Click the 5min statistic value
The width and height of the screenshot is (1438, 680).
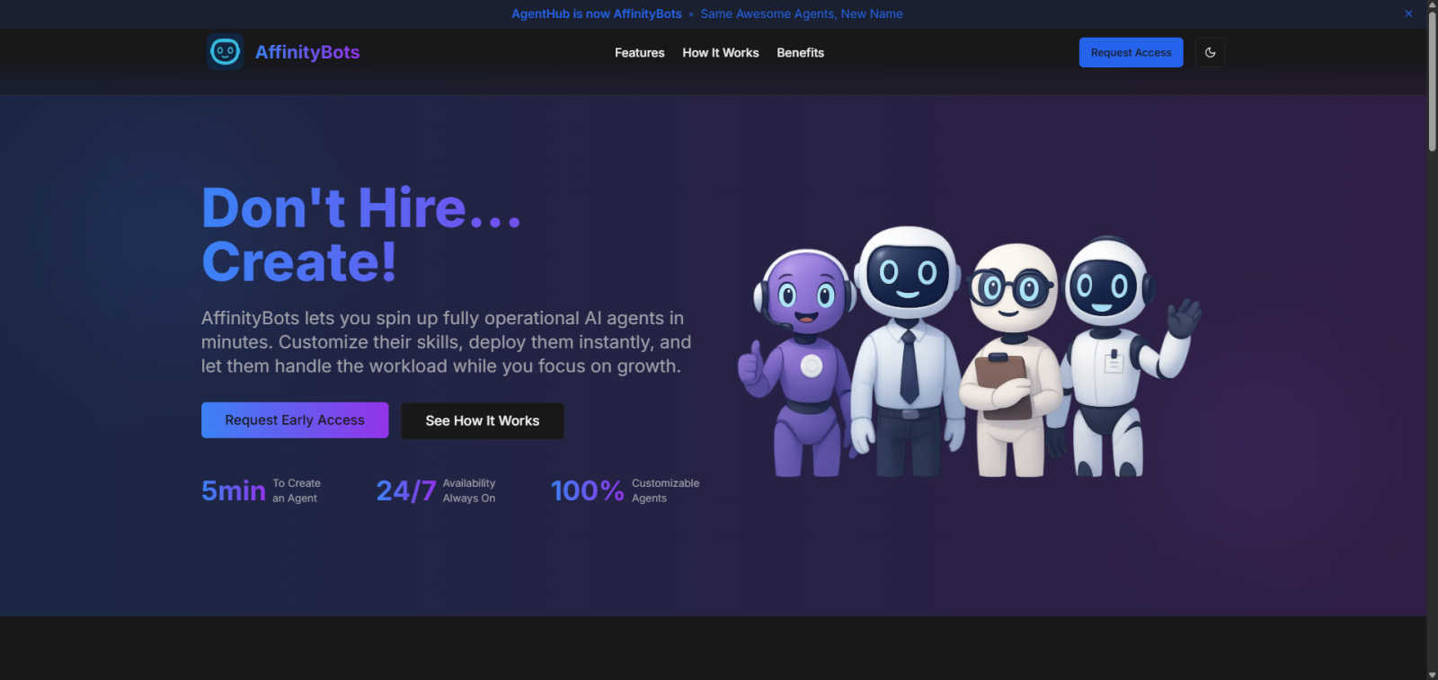(234, 490)
